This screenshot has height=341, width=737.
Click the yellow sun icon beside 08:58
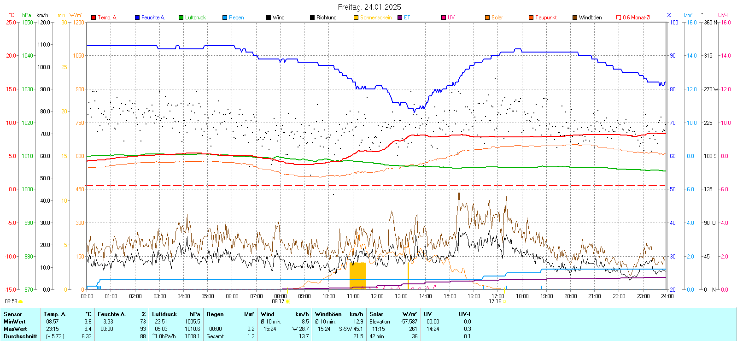21,301
